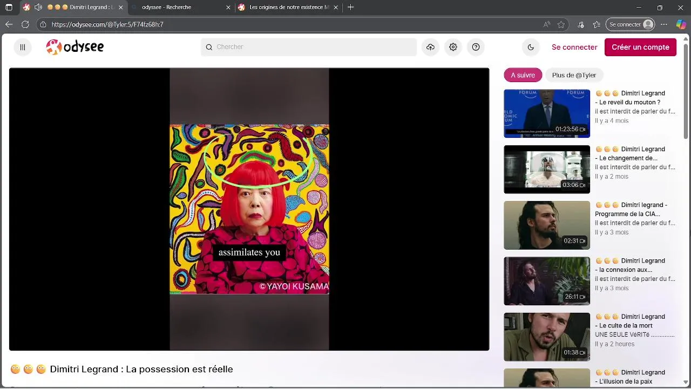Click the address bar URL
The image size is (691, 389).
click(x=107, y=24)
